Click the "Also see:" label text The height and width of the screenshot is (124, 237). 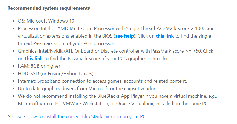[17, 116]
